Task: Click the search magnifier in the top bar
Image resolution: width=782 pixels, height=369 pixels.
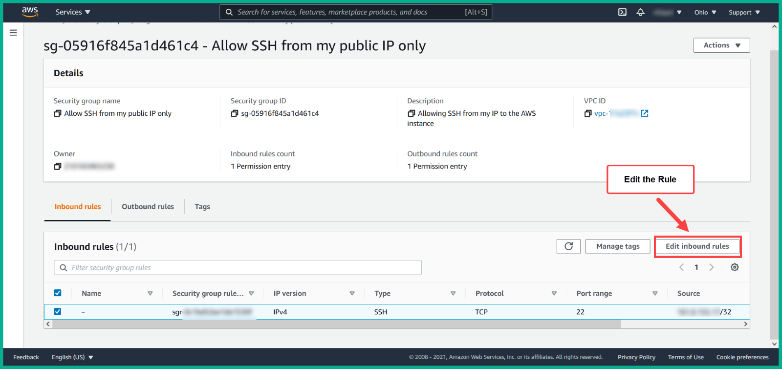Action: pyautogui.click(x=229, y=12)
